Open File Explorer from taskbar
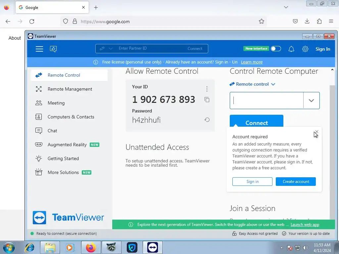Viewport: 339px width, 254px height. [50, 247]
